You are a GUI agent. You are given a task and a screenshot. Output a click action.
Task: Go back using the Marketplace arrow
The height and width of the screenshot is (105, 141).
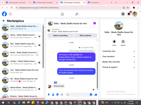point(4,21)
